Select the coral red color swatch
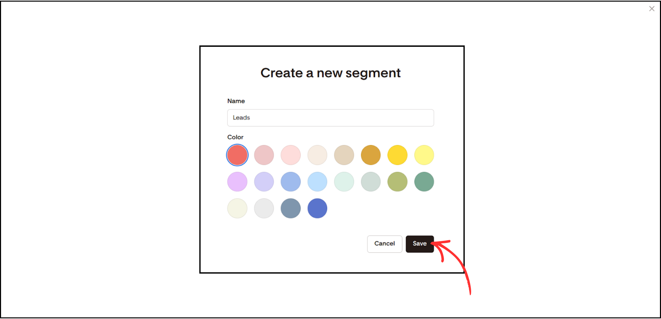 click(237, 155)
